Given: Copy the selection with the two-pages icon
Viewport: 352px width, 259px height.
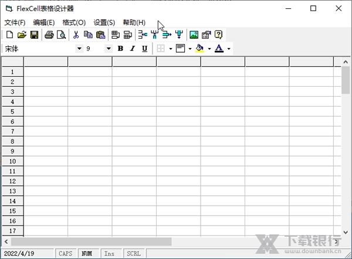Looking at the screenshot, I should (88, 35).
